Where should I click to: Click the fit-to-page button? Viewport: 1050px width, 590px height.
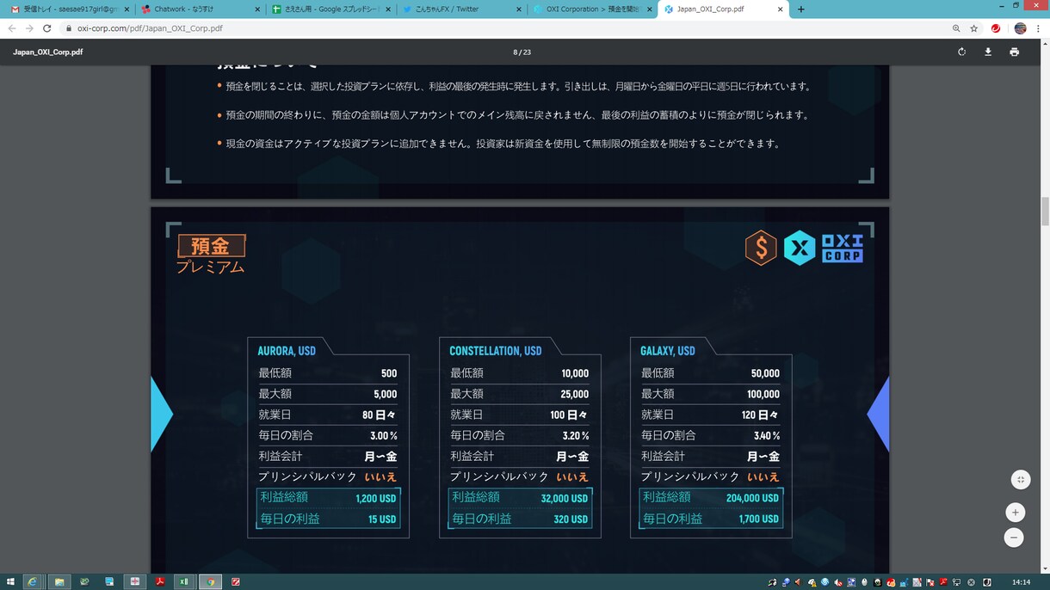click(1020, 479)
